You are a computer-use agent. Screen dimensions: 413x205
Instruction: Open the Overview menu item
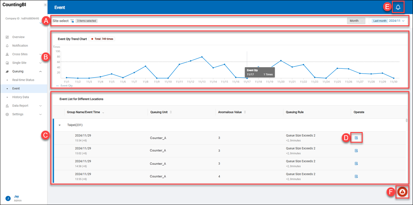(18, 37)
